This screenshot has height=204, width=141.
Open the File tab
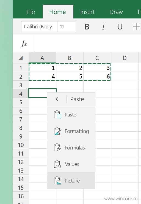(31, 12)
